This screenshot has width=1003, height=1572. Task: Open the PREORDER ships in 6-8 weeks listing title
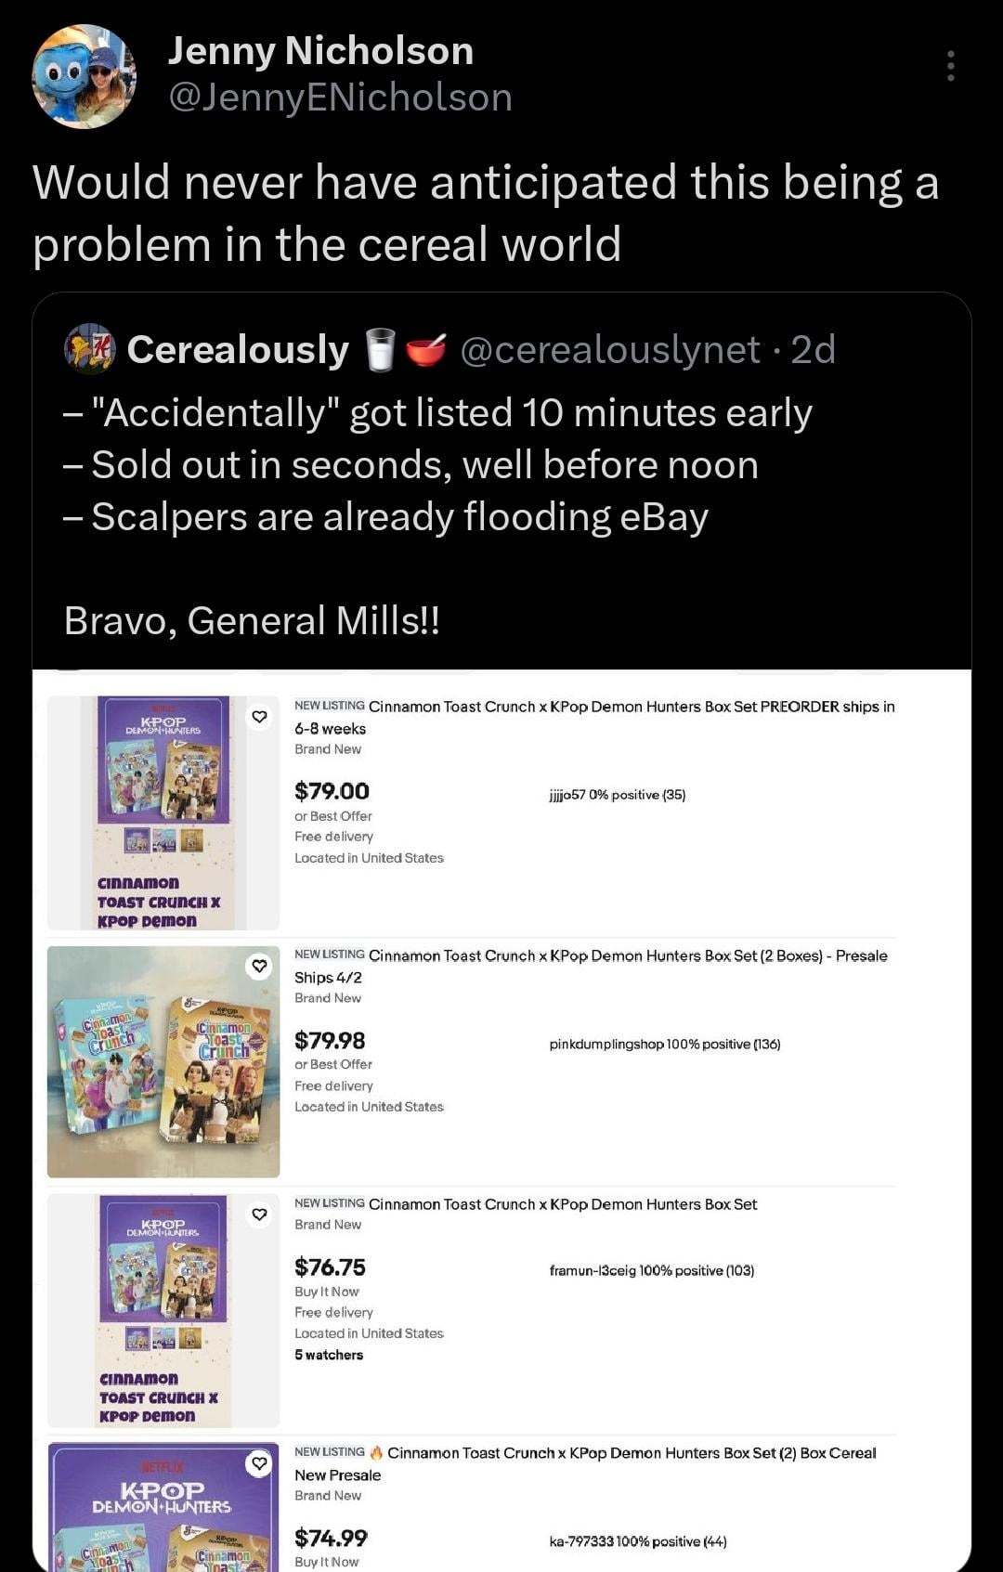click(594, 717)
